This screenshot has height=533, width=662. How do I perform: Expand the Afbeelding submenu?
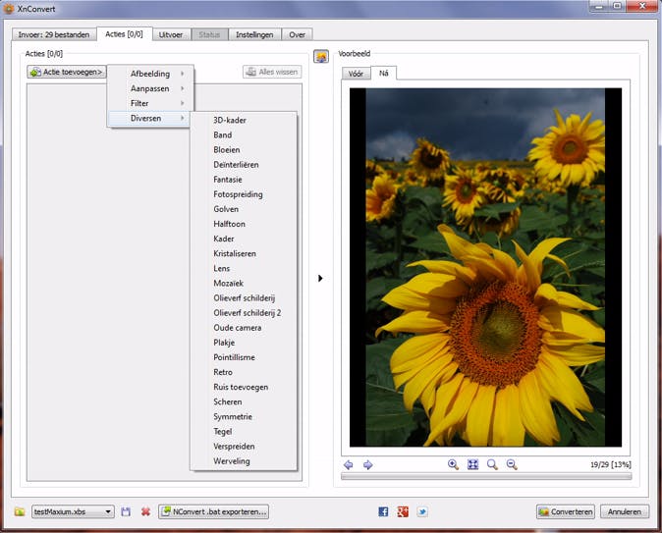(x=150, y=74)
